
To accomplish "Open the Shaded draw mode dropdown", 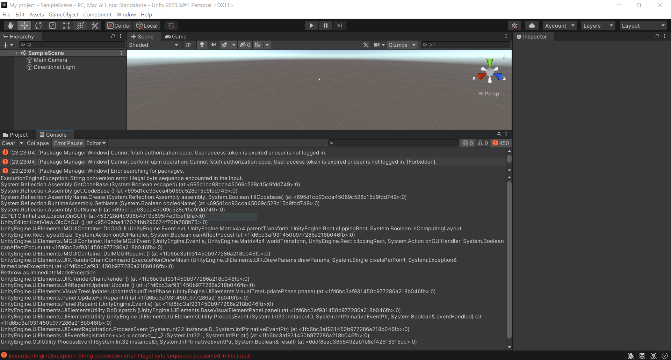I will (154, 45).
